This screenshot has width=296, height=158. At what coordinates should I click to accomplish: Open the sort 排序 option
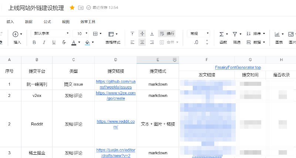point(256,34)
